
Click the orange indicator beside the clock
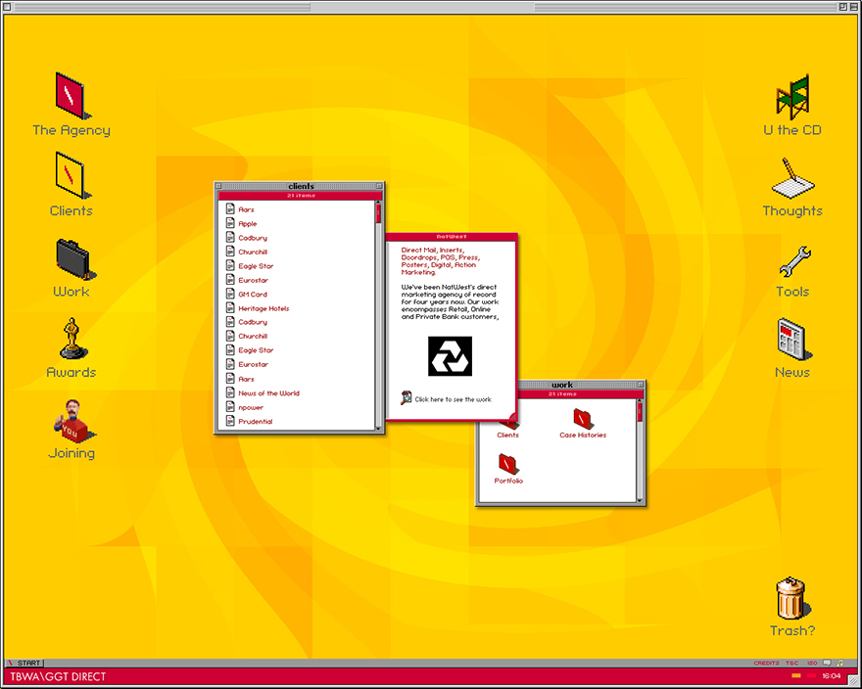[796, 676]
